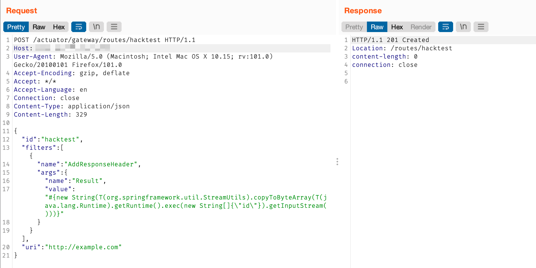
Task: Open the Render tab in Response
Action: (x=421, y=27)
